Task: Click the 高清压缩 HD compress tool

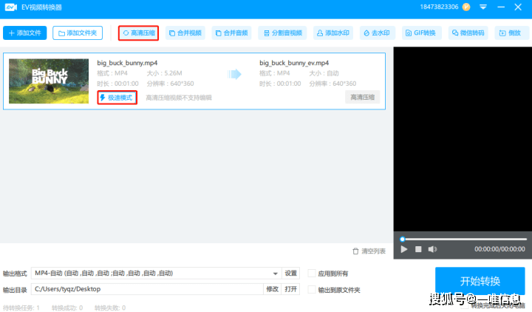Action: [138, 33]
